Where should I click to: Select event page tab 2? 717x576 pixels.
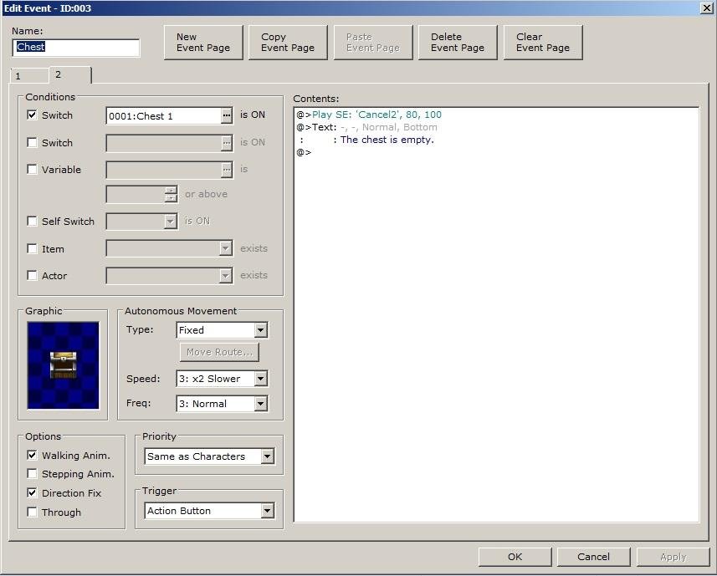coord(70,75)
